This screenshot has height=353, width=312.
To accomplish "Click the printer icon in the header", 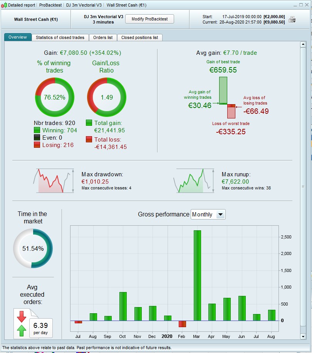I will (292, 20).
